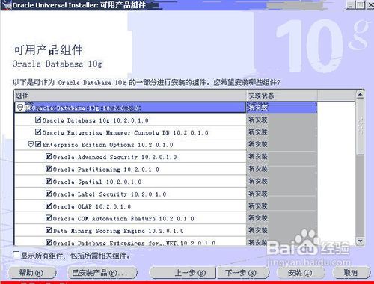This screenshot has height=284, width=374.
Task: Click the installer icon in title bar
Action: pos(7,5)
